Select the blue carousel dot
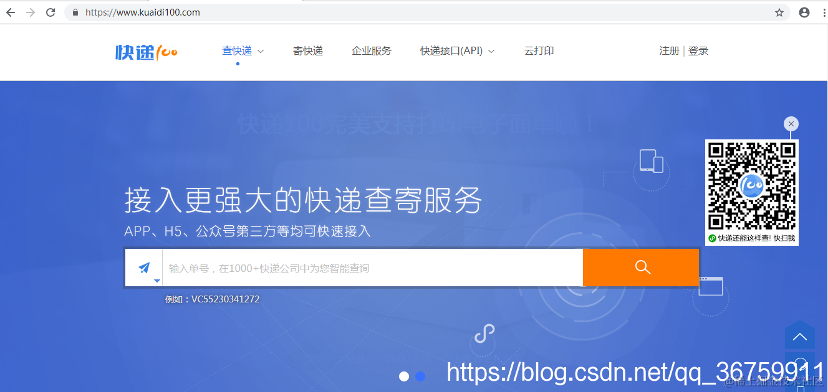This screenshot has height=392, width=828. [x=420, y=376]
